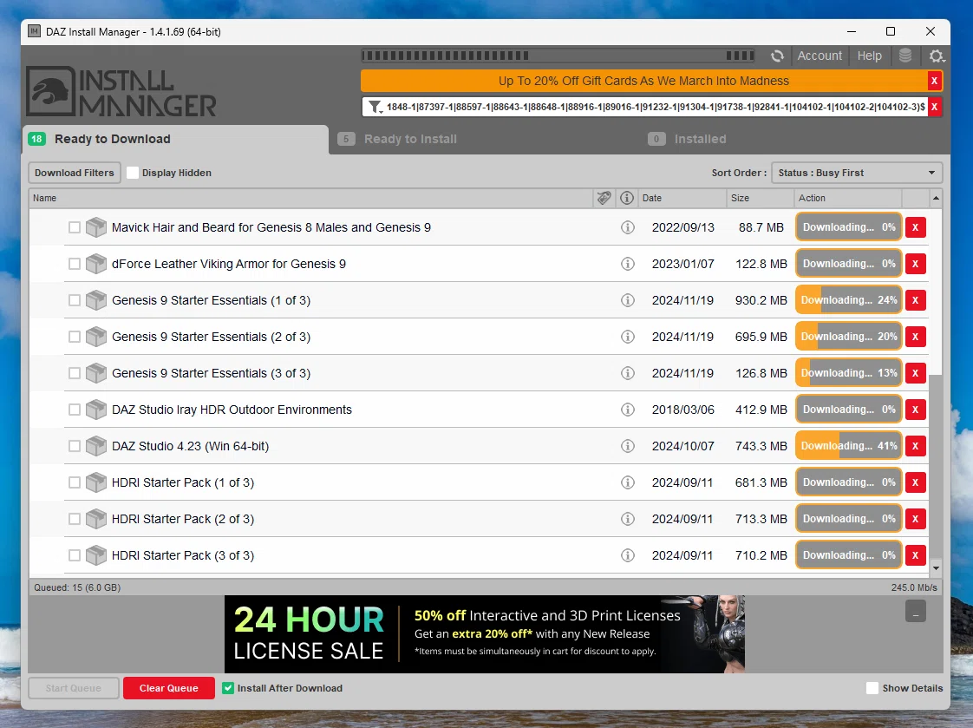
Task: Select the DAZ Studio Iray HDR Outdoor Environments row
Action: coord(479,410)
